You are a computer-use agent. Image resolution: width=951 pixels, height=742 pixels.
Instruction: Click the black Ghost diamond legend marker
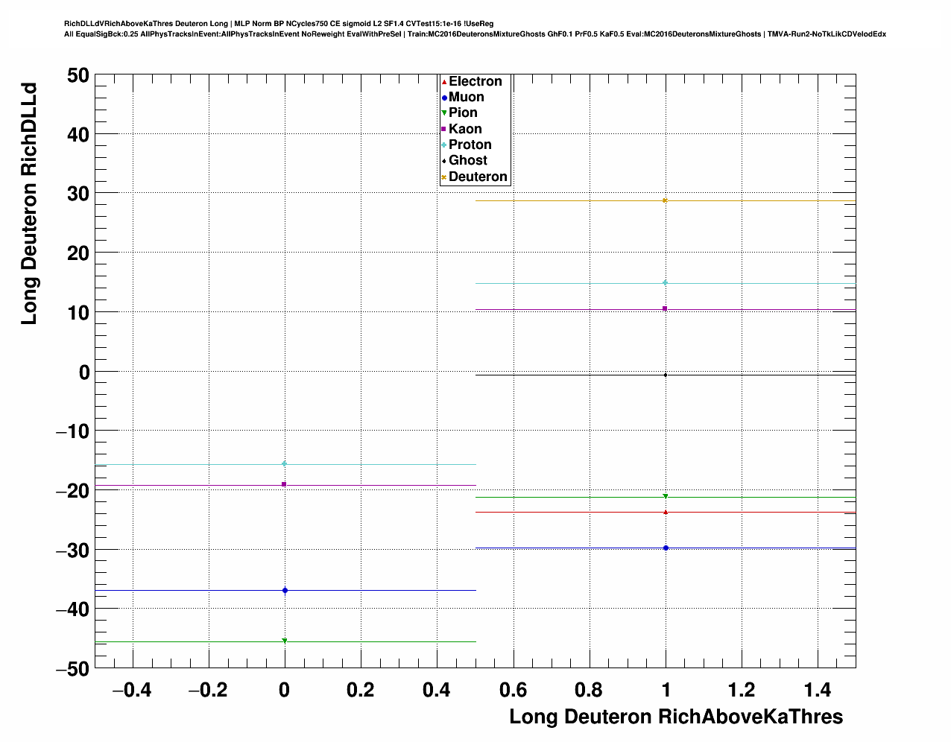coord(444,161)
